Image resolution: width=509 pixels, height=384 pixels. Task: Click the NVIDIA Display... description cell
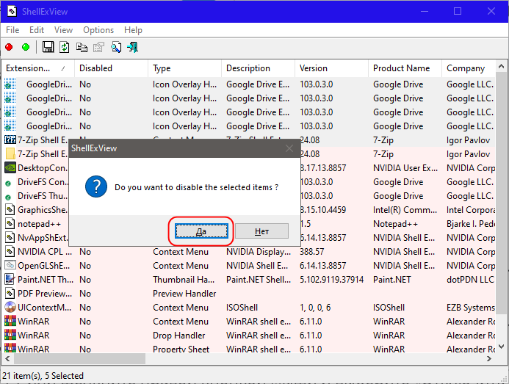coord(259,252)
